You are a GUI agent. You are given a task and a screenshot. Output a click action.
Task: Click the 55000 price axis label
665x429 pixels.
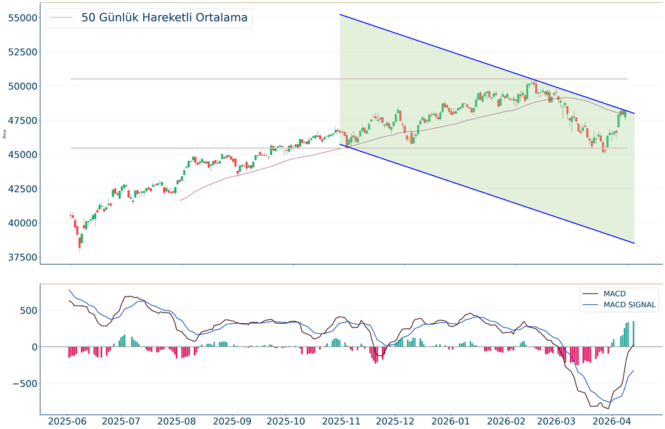pyautogui.click(x=22, y=18)
